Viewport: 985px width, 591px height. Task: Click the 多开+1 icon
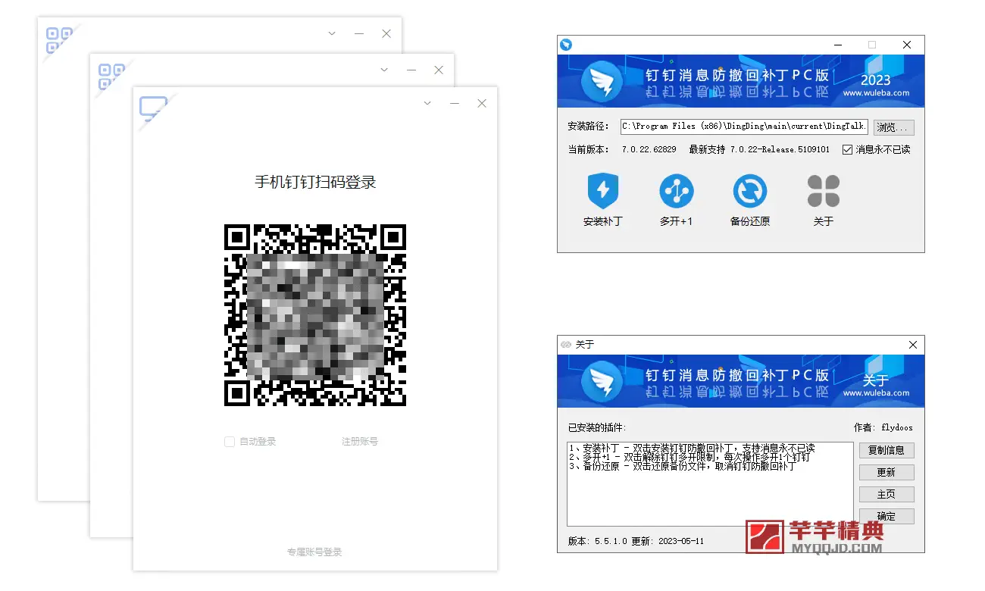[x=676, y=191]
